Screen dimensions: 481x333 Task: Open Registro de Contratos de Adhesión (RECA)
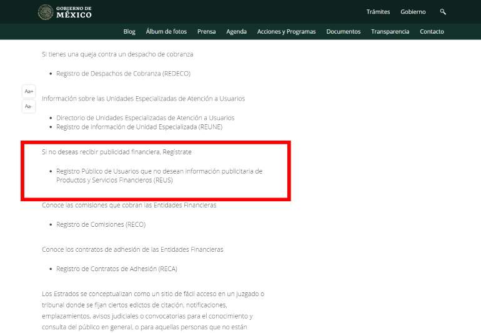(x=117, y=269)
